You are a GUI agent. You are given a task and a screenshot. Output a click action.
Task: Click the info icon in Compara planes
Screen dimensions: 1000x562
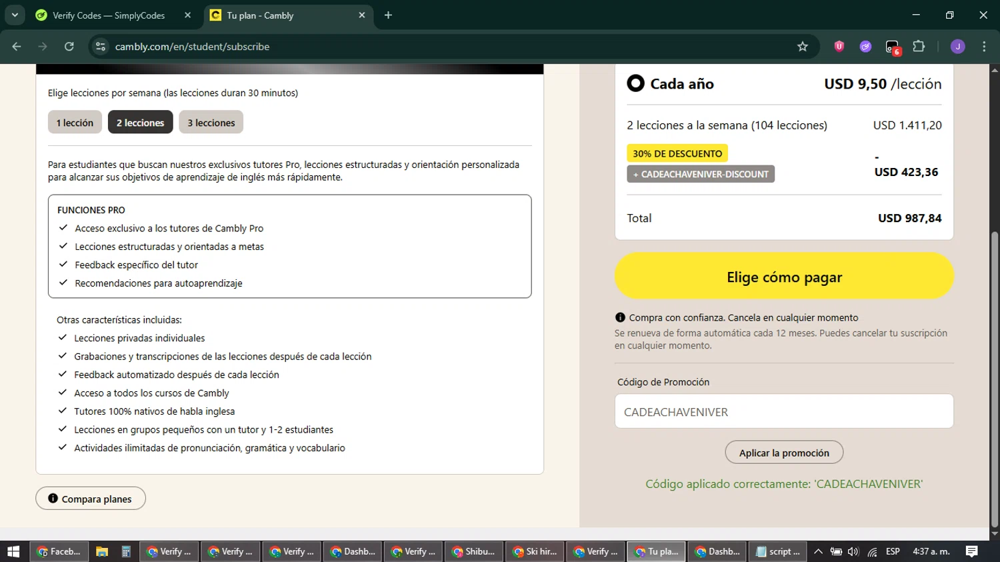click(x=53, y=499)
